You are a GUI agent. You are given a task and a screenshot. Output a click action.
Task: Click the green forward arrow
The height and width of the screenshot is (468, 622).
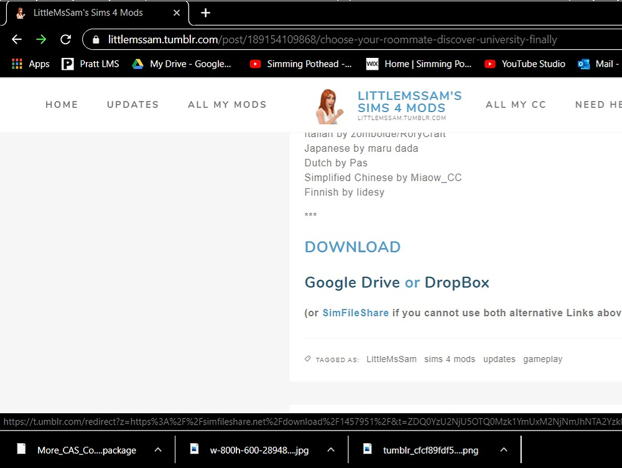click(x=41, y=39)
